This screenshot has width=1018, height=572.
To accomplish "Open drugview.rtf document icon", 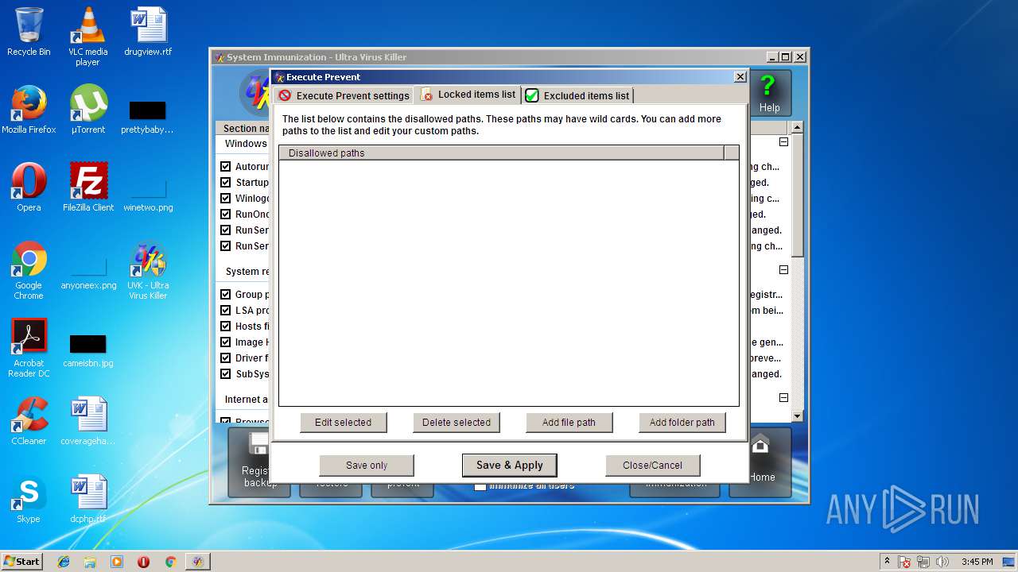I will coord(148,32).
